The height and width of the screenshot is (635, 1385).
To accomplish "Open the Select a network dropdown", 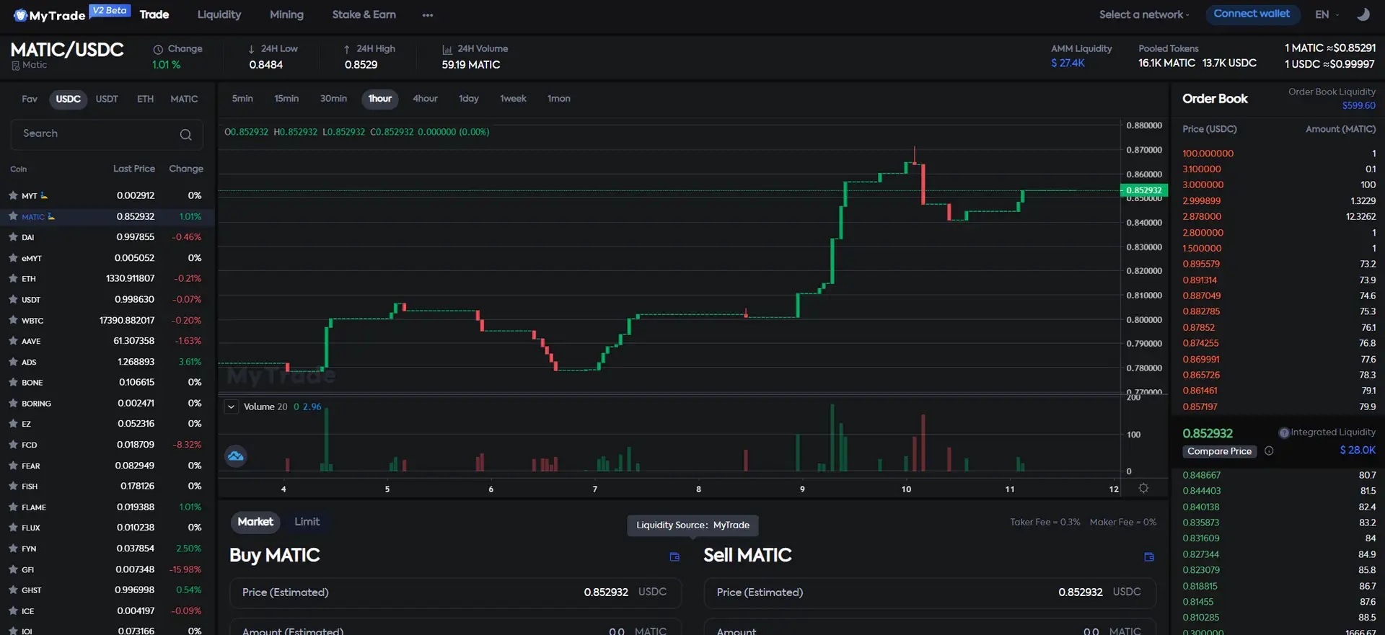I will tap(1143, 14).
